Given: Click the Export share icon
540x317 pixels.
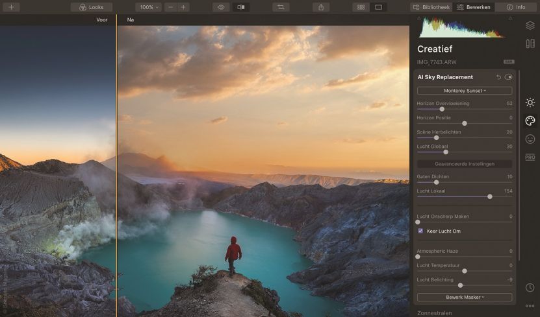Looking at the screenshot, I should pos(321,7).
